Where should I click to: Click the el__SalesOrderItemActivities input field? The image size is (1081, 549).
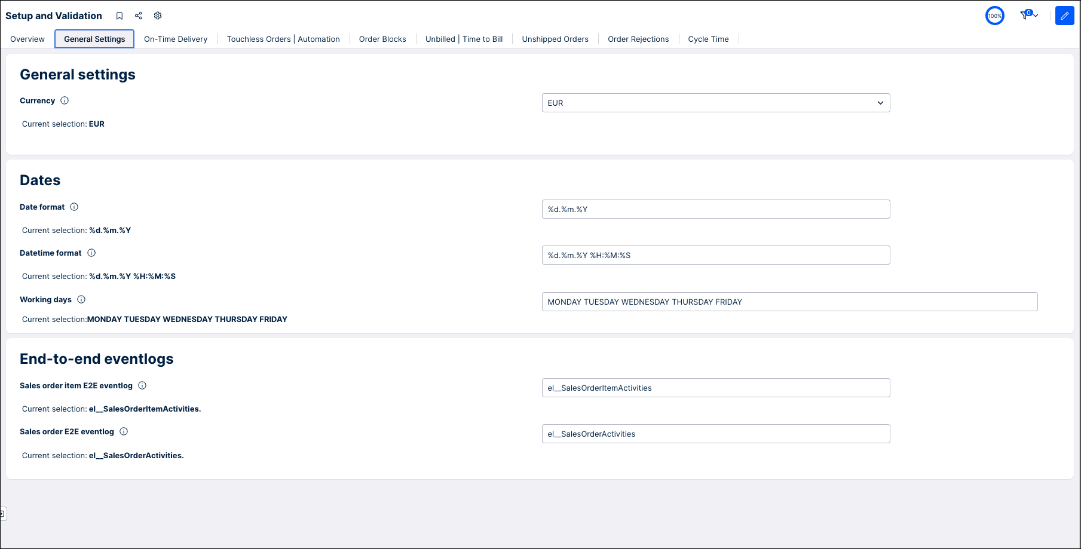pyautogui.click(x=716, y=388)
